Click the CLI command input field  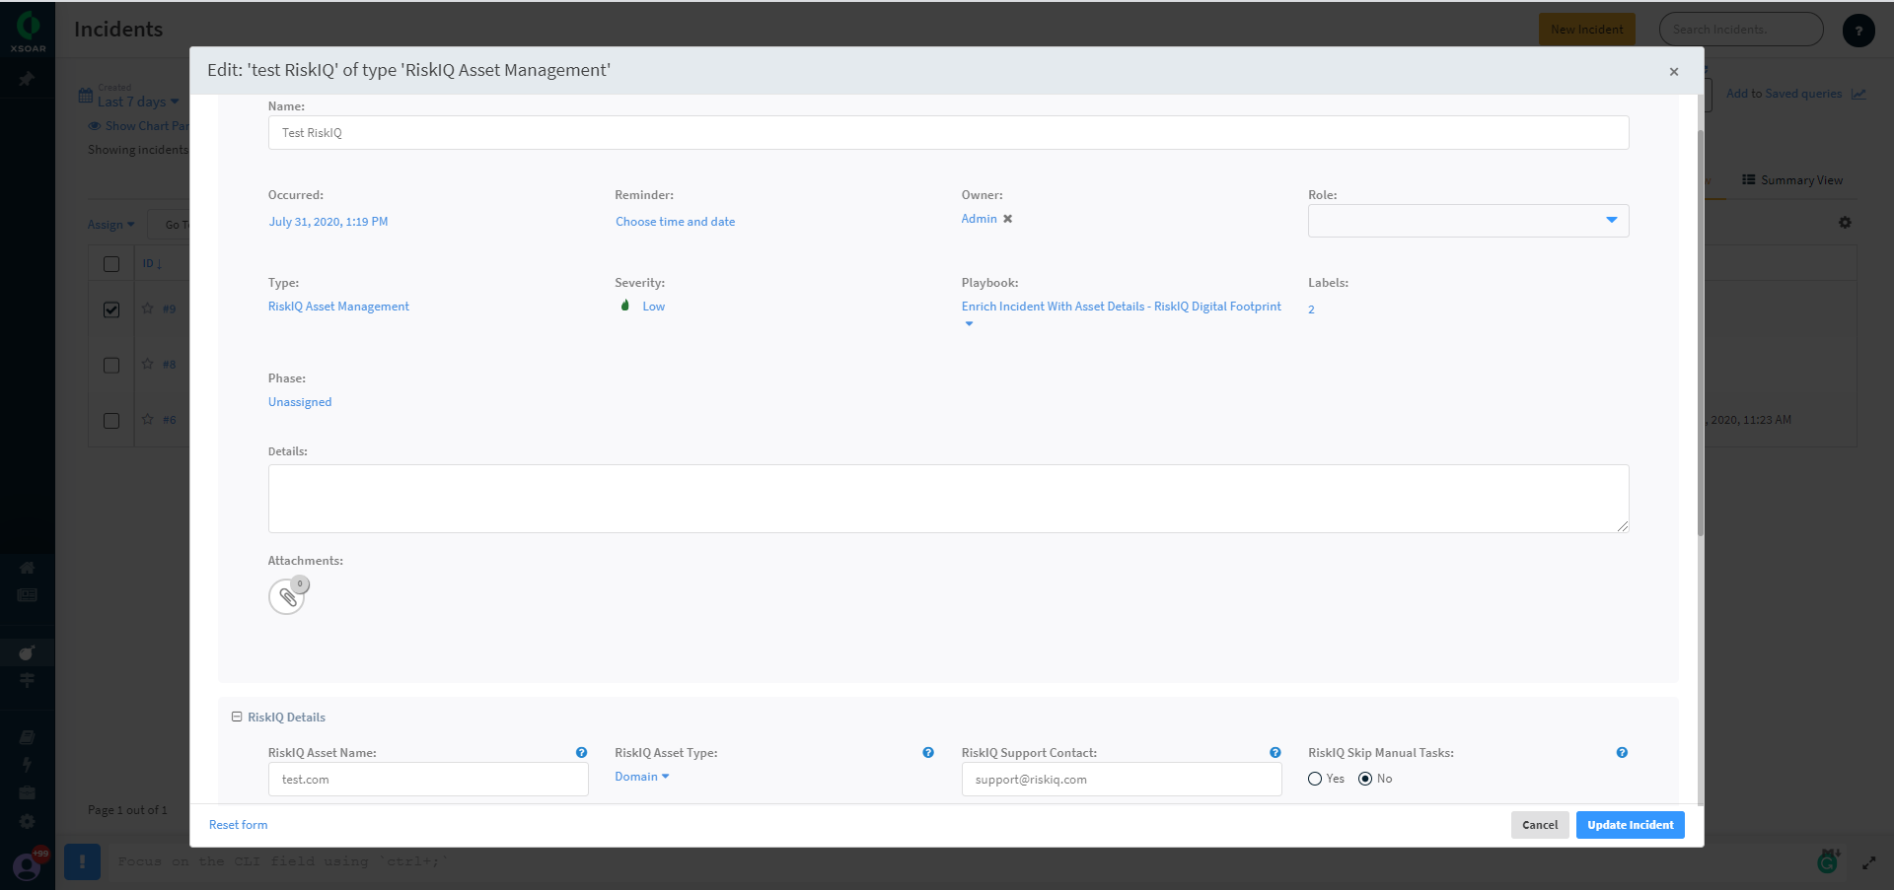(x=957, y=861)
